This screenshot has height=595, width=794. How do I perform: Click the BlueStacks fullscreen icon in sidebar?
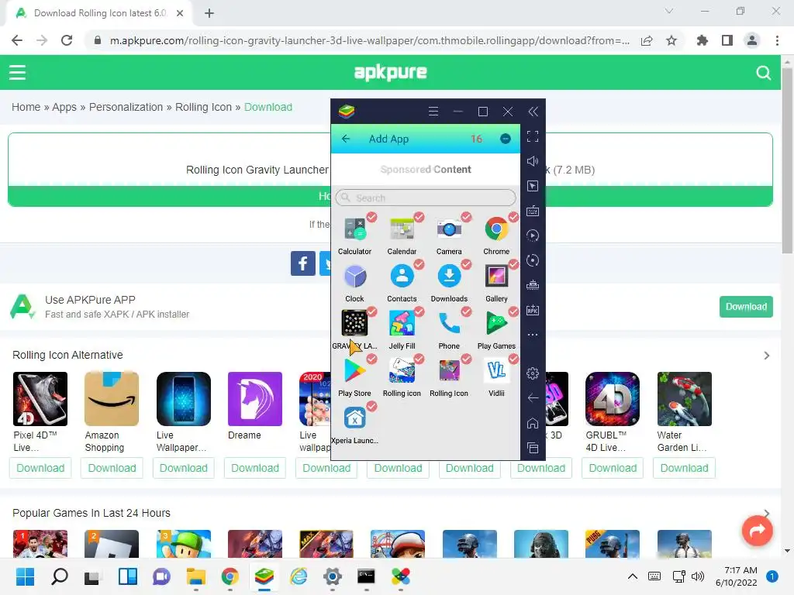533,136
